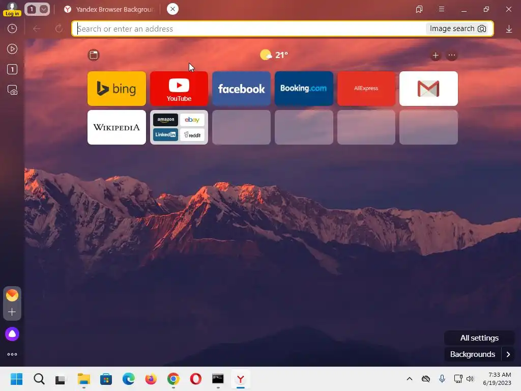Open the Bing tile
Screen dimensions: 521x391
click(117, 89)
